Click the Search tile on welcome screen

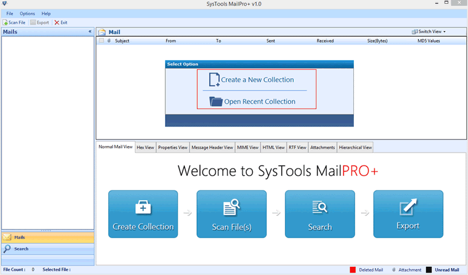(320, 214)
